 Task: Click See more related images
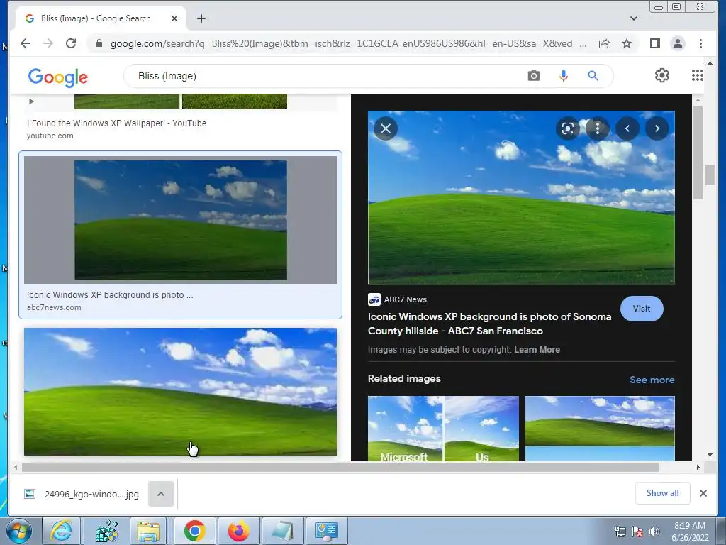click(x=652, y=380)
